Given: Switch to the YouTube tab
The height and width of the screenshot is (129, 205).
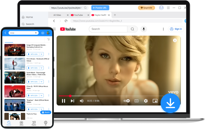Looking at the screenshot, I should [x=78, y=15].
